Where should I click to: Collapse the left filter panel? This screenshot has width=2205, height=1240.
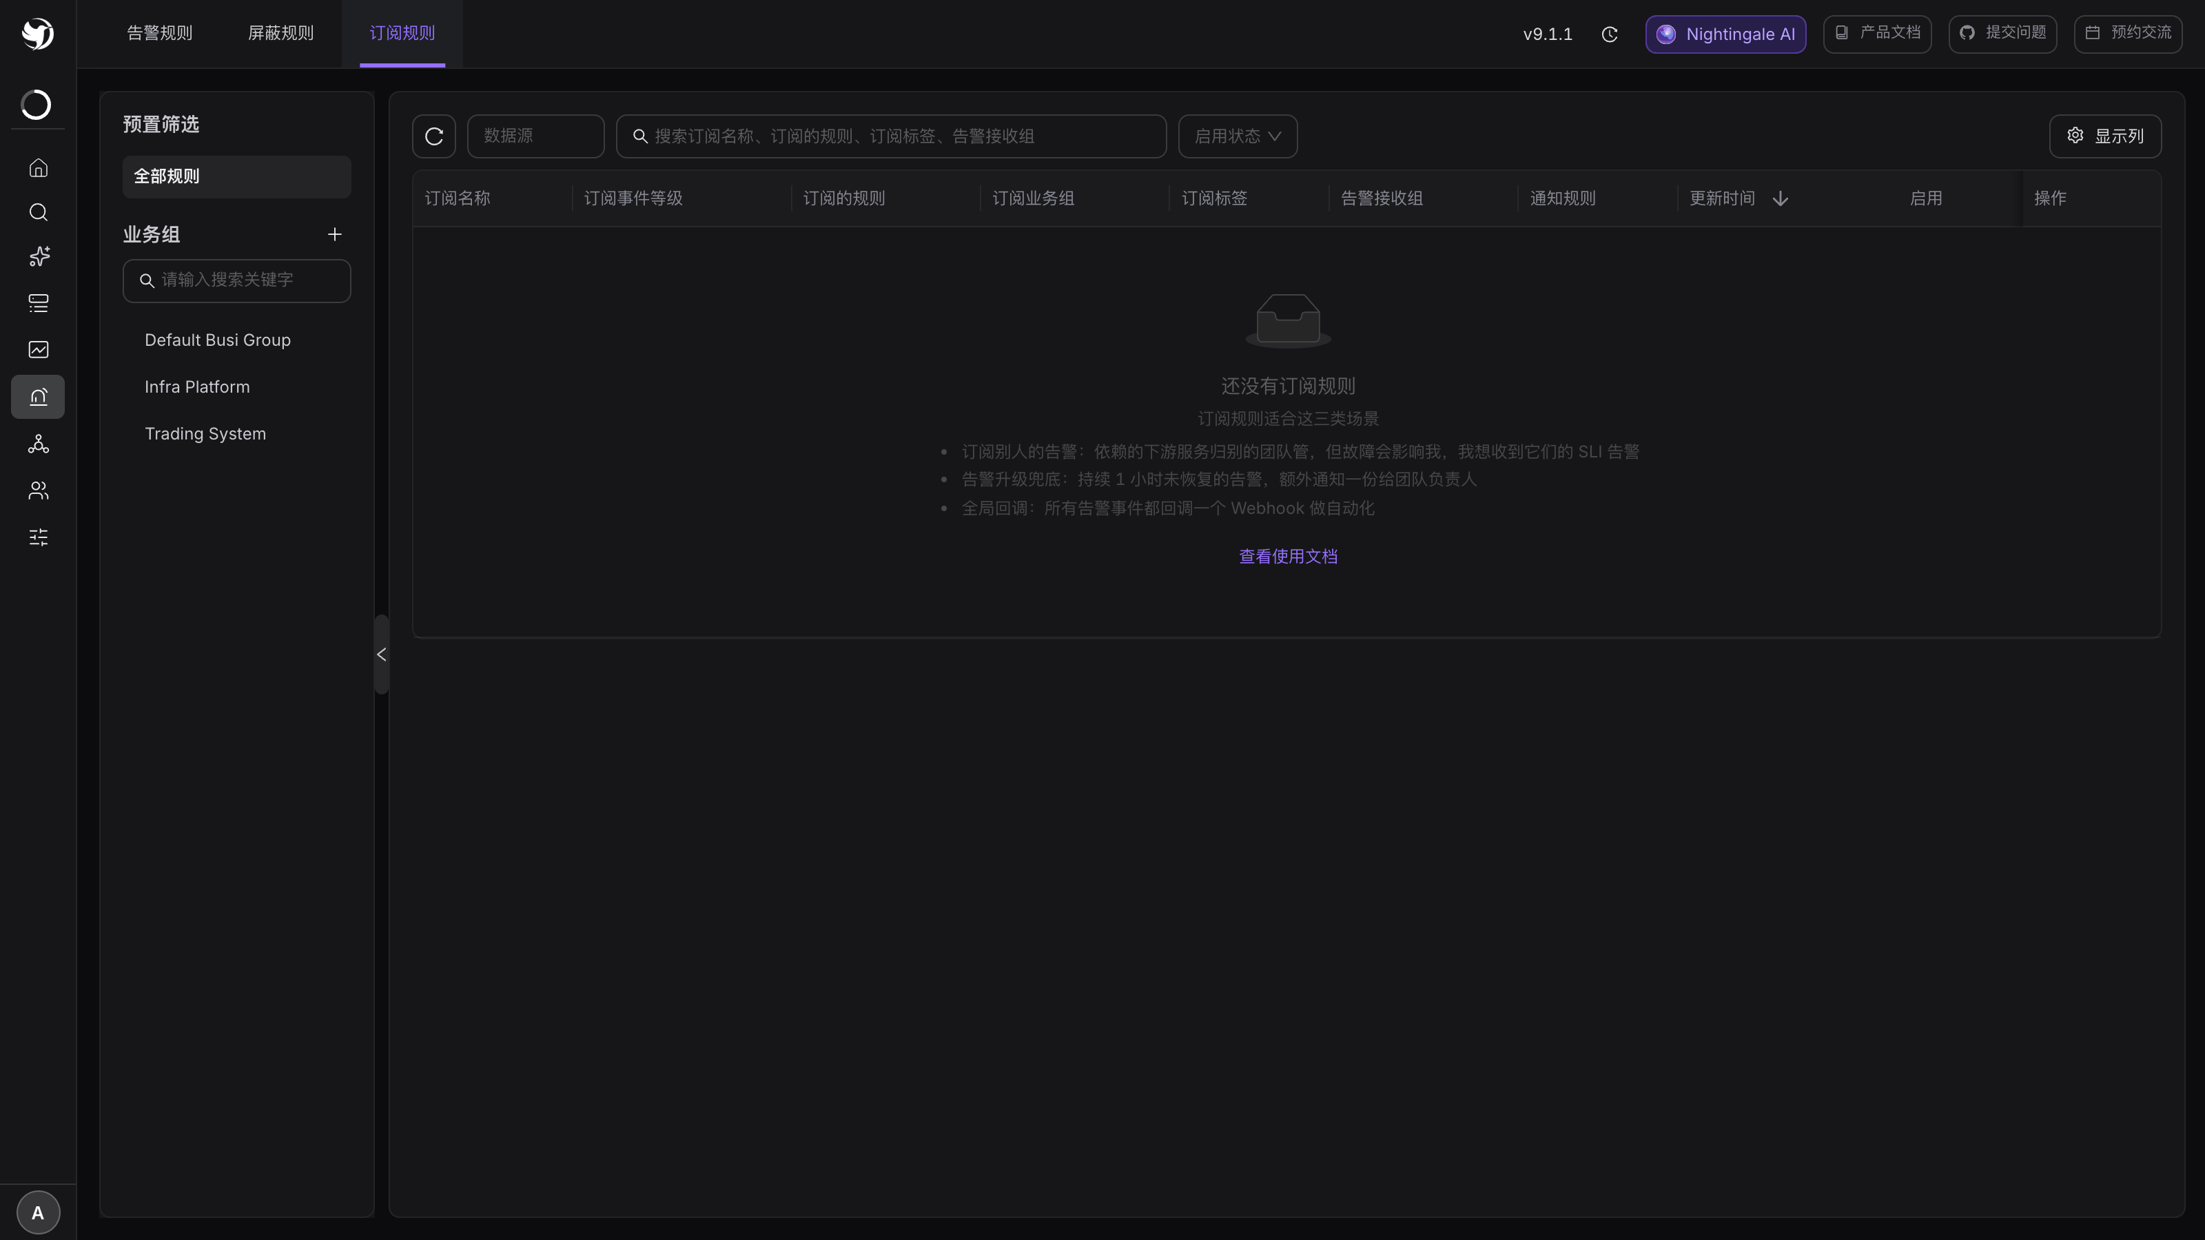[382, 654]
